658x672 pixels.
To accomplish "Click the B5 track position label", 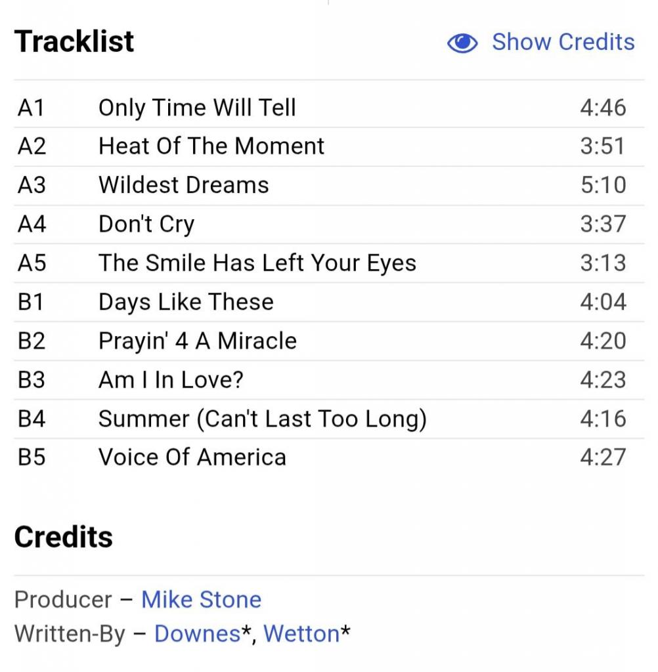I will pos(32,457).
